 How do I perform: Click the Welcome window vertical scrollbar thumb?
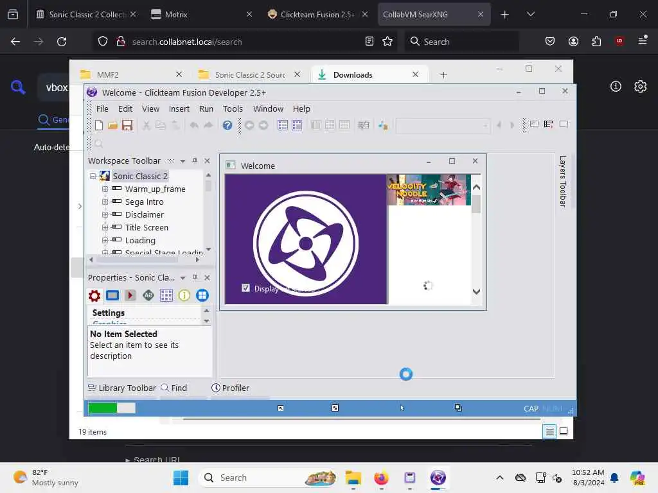476,204
